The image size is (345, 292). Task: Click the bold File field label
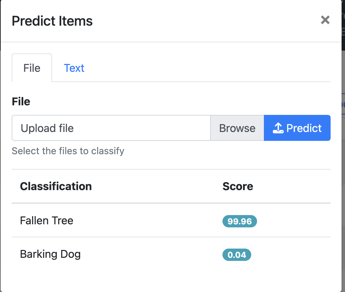(x=21, y=102)
